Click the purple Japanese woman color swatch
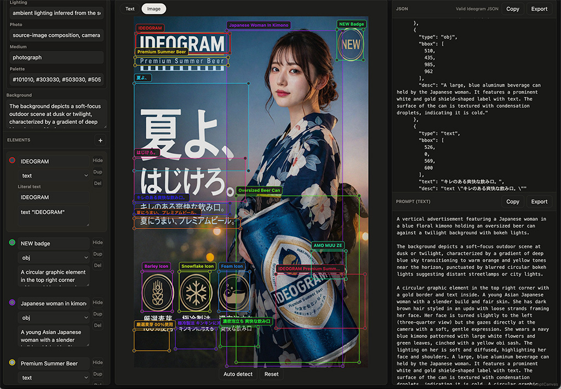 pos(12,302)
